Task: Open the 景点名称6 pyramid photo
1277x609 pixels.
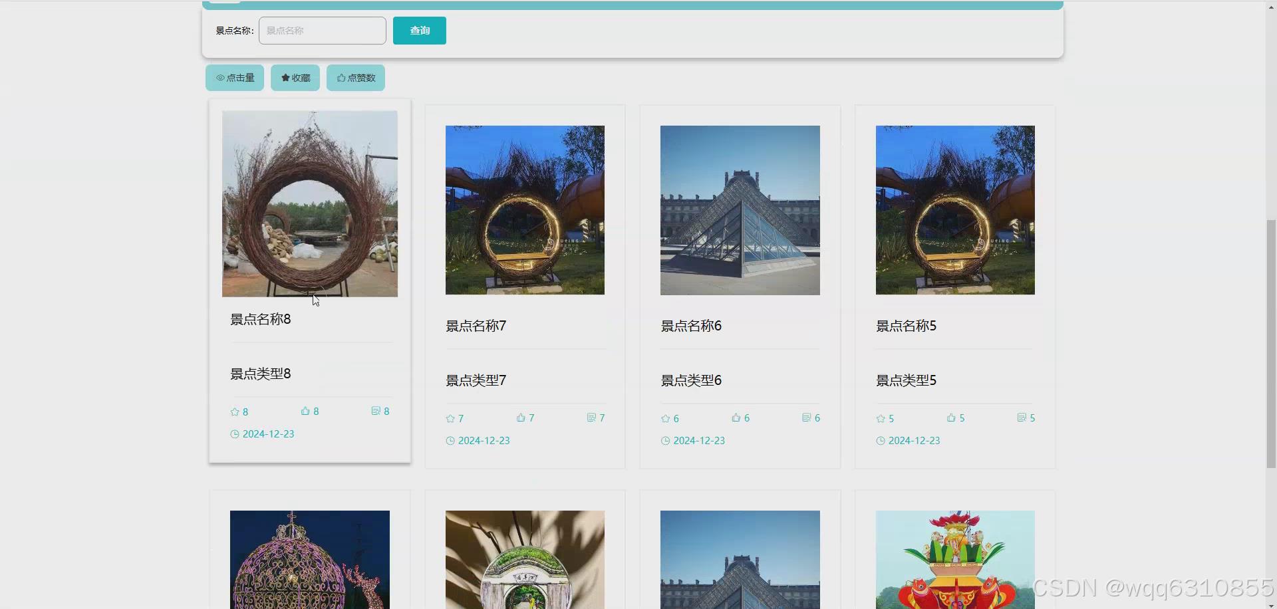Action: coord(740,210)
